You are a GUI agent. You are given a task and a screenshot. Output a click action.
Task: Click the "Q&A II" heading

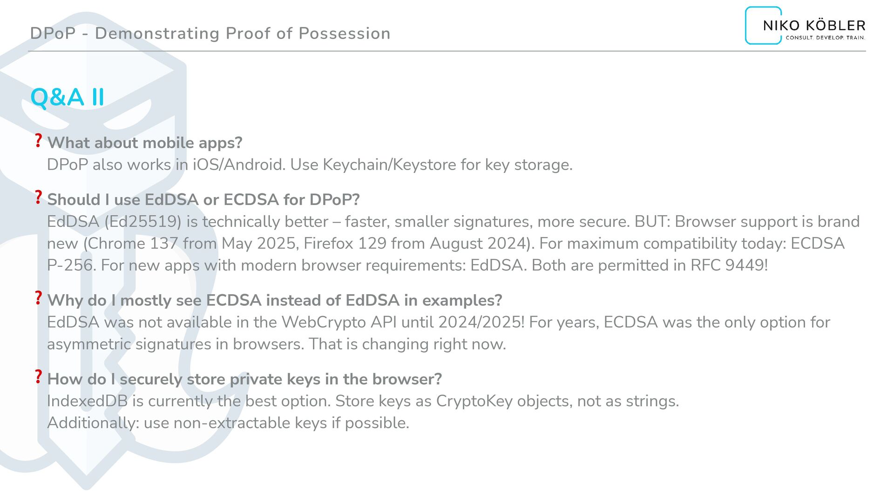pyautogui.click(x=68, y=97)
